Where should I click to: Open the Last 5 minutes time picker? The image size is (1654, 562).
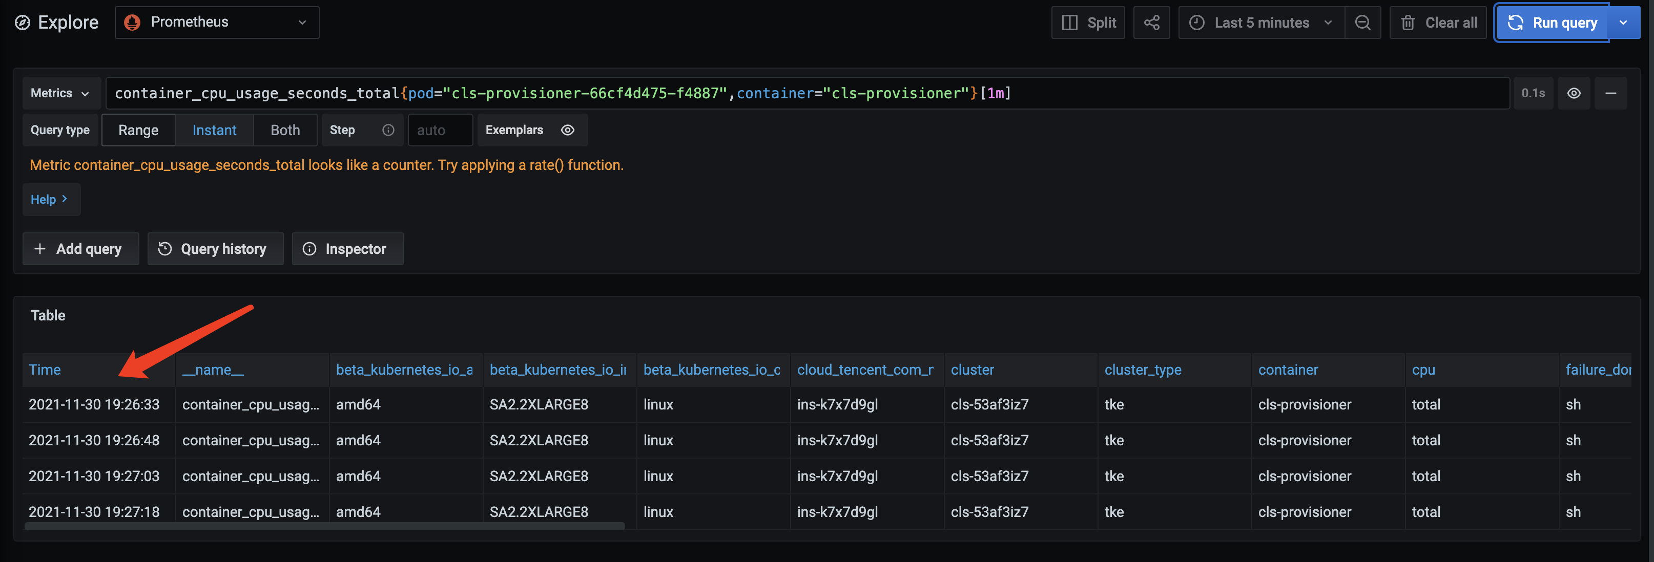click(x=1261, y=23)
